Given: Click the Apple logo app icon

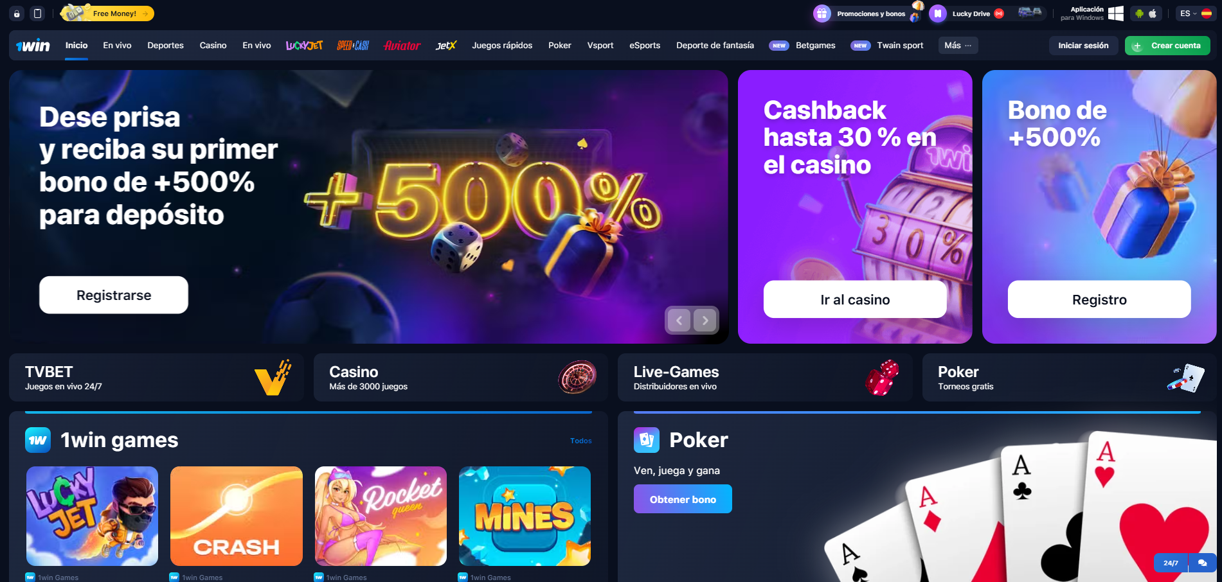Looking at the screenshot, I should [1153, 13].
